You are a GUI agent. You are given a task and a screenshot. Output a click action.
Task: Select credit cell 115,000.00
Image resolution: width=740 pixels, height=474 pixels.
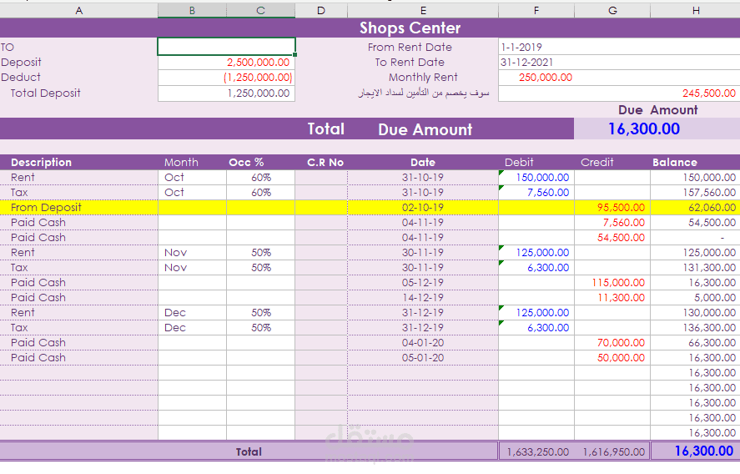click(612, 282)
